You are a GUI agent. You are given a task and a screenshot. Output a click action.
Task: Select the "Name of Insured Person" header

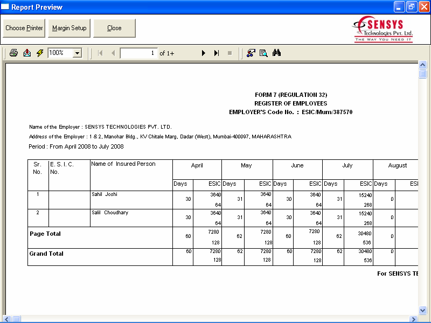(x=123, y=164)
